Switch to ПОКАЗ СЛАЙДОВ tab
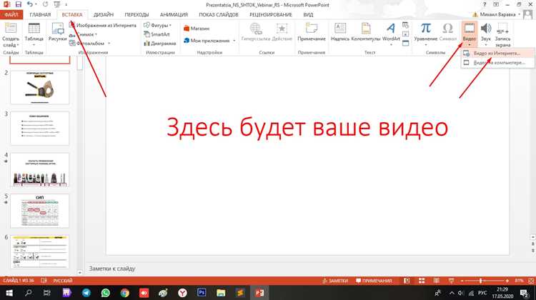The image size is (536, 300). [x=219, y=15]
